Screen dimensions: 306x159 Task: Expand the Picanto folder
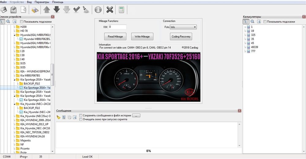tap(14, 149)
